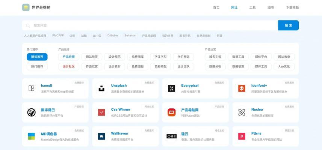Click the PMCAFF quick tag
The width and height of the screenshot is (322, 150).
tap(58, 36)
